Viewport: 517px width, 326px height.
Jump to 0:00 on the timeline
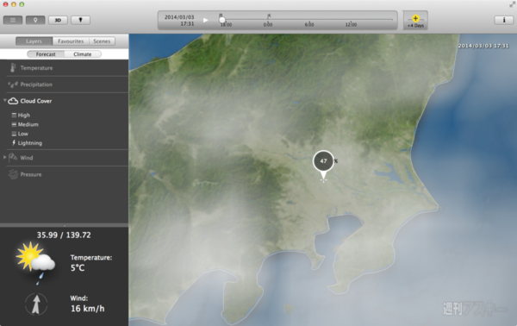[268, 25]
